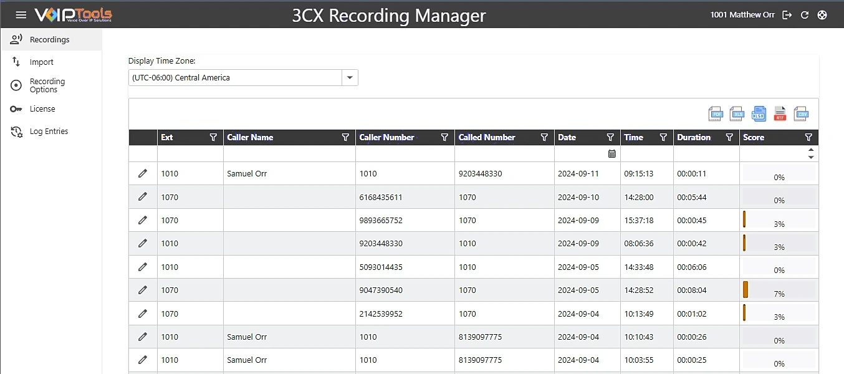Open Log Entries in the sidebar
Viewport: 844px width, 374px height.
50,132
